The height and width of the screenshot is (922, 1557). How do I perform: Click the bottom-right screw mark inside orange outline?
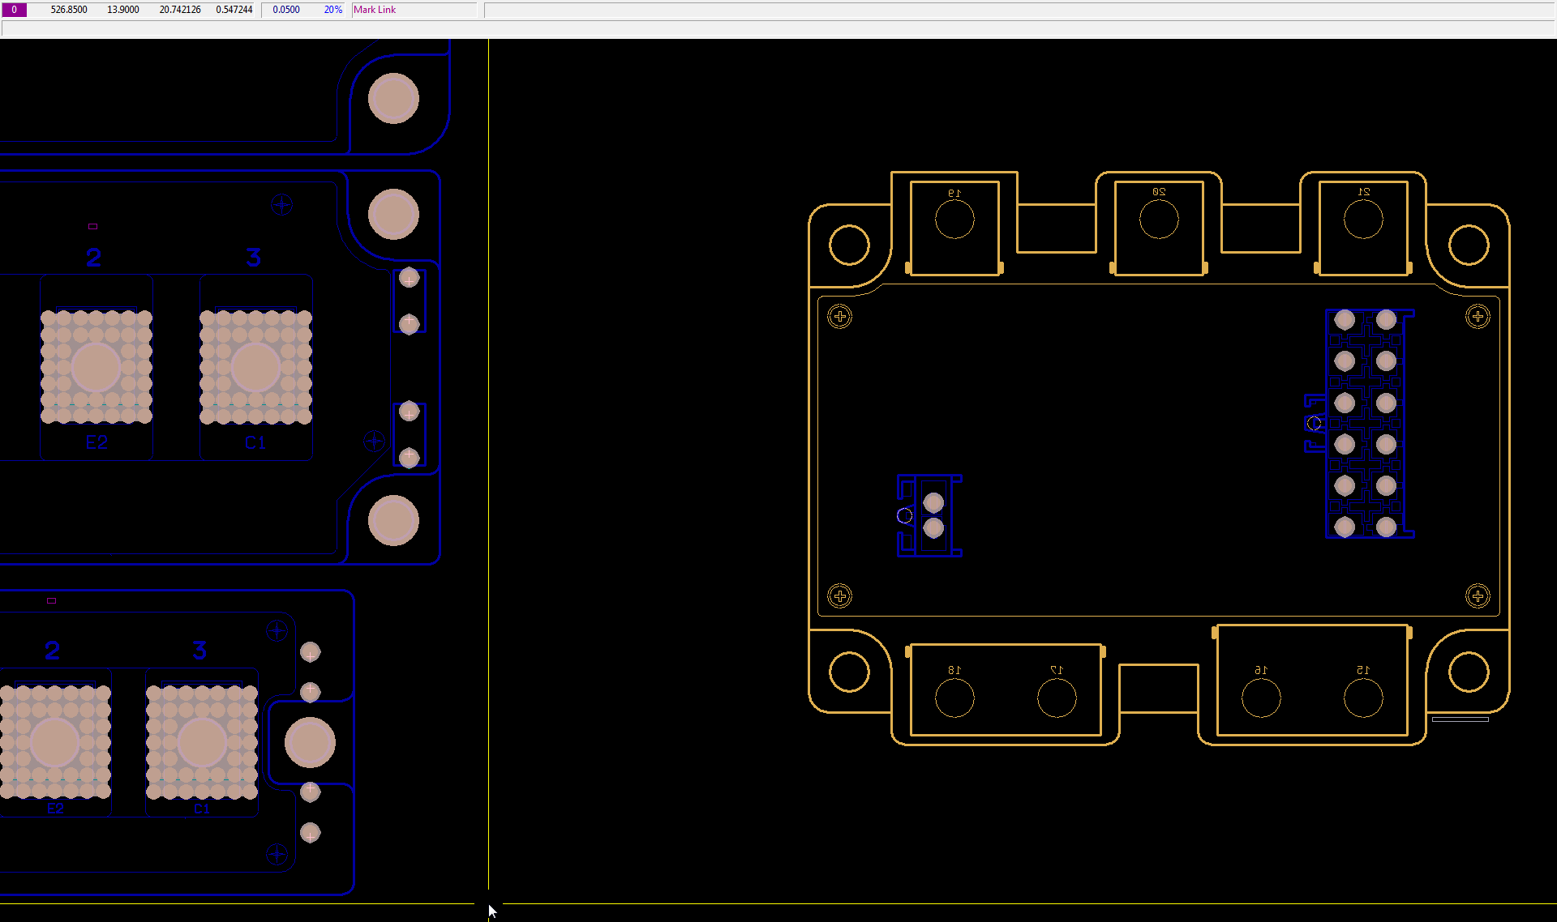[x=1478, y=596]
